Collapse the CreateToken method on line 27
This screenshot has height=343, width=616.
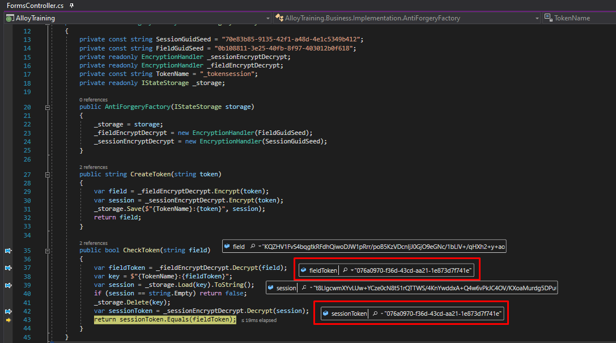(48, 175)
